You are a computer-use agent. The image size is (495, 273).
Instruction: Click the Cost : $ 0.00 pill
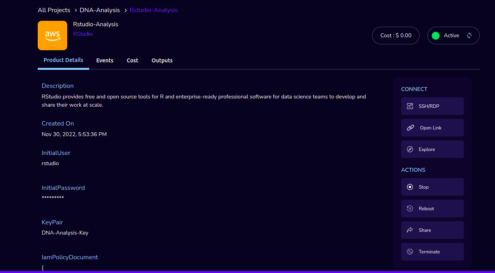tap(396, 36)
